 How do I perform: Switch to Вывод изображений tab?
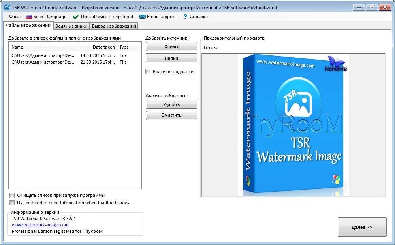[x=114, y=26]
